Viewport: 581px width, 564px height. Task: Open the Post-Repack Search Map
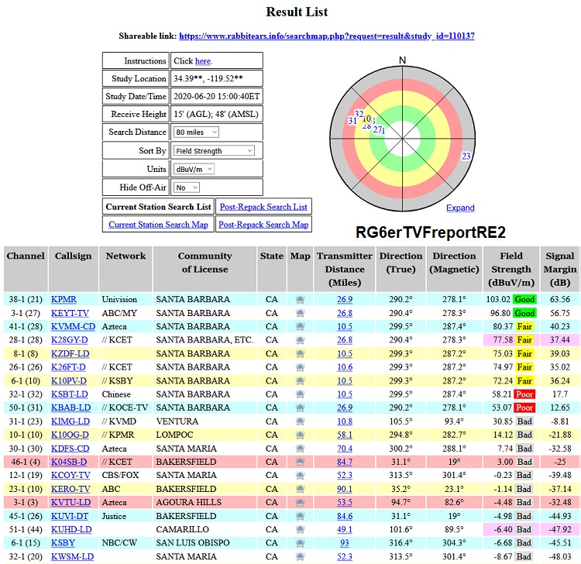tap(263, 225)
